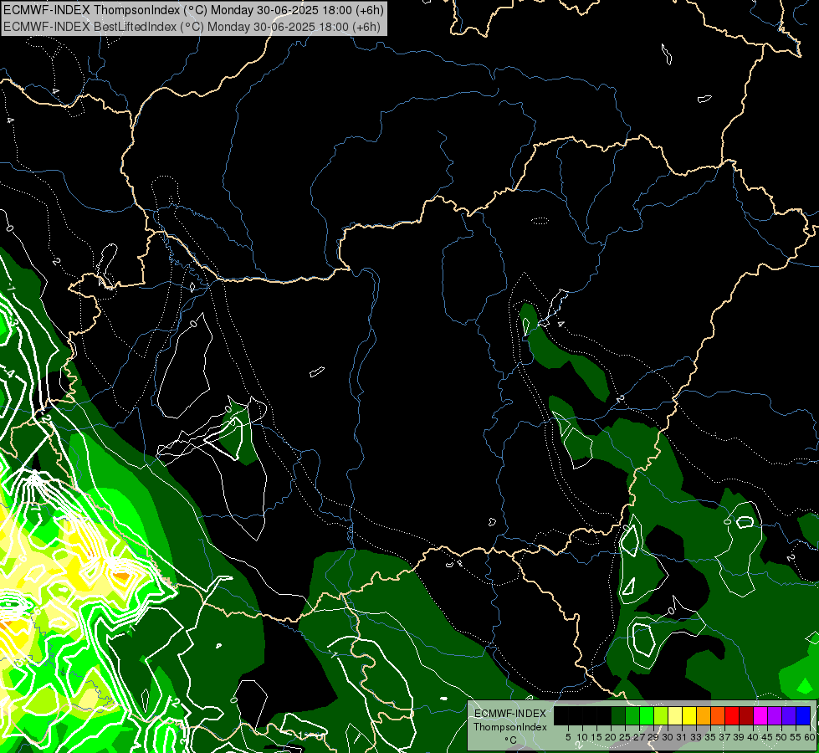Click the legend tick value 60
819x753 pixels.
(810, 737)
